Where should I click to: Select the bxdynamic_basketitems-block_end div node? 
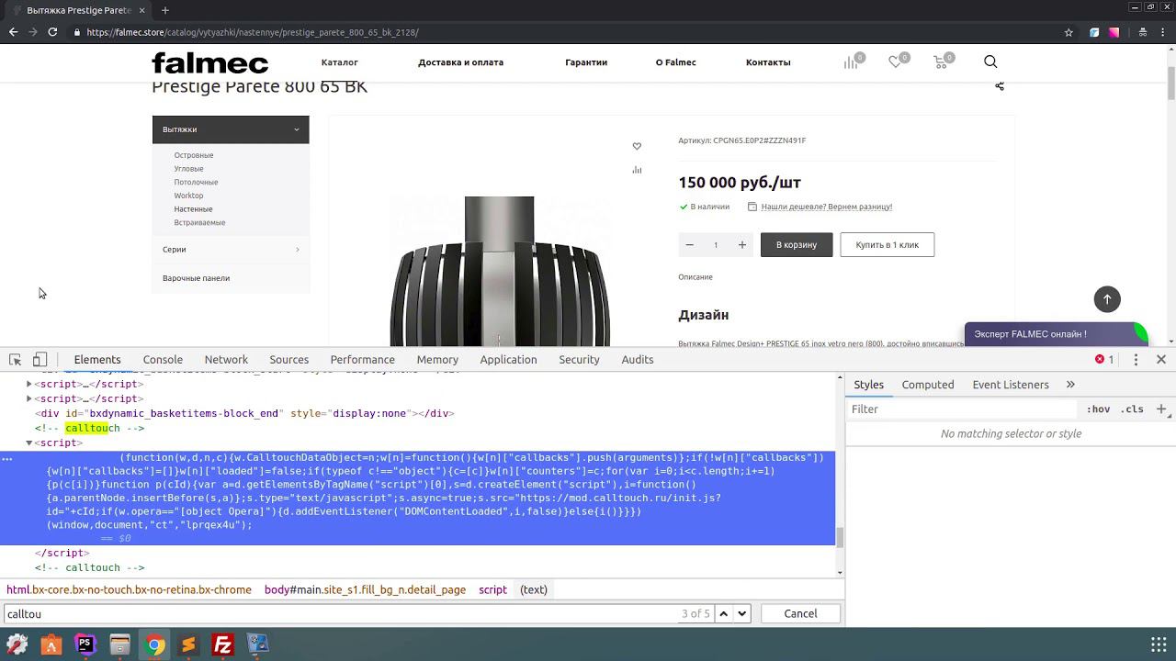244,413
